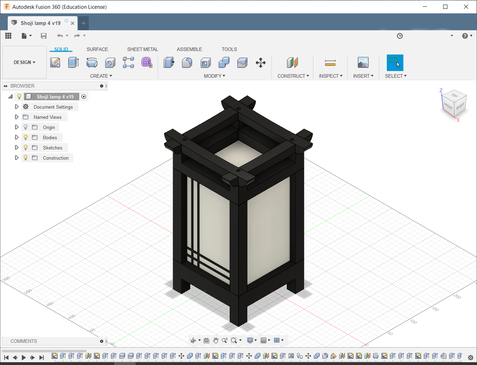Open the Rectangular Pattern tool
The height and width of the screenshot is (365, 477).
[129, 63]
